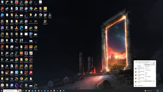This screenshot has width=163, height=92.
Task: Open the Microsoft Edge desktop icon
Action: coord(21,28)
